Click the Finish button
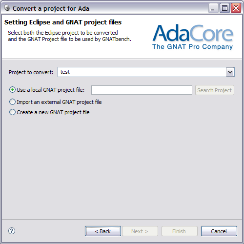 point(179,231)
